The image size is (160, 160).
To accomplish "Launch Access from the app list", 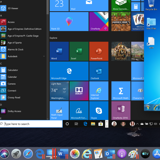I will [x=23, y=22].
